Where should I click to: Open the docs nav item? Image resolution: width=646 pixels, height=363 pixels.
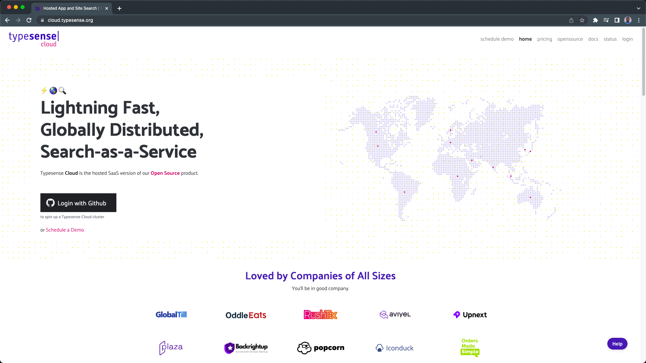(593, 39)
